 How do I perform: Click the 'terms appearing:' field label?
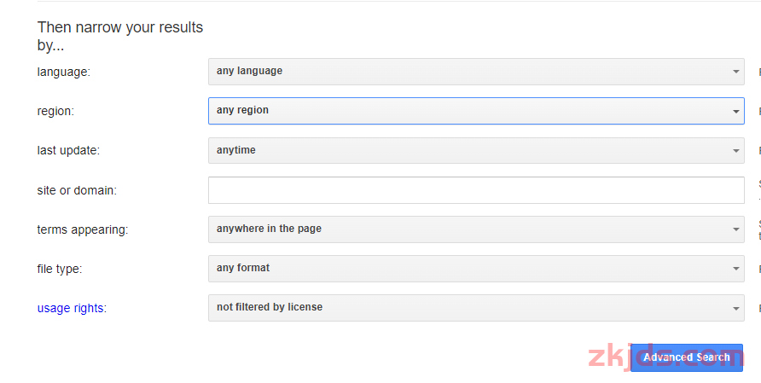tap(83, 229)
